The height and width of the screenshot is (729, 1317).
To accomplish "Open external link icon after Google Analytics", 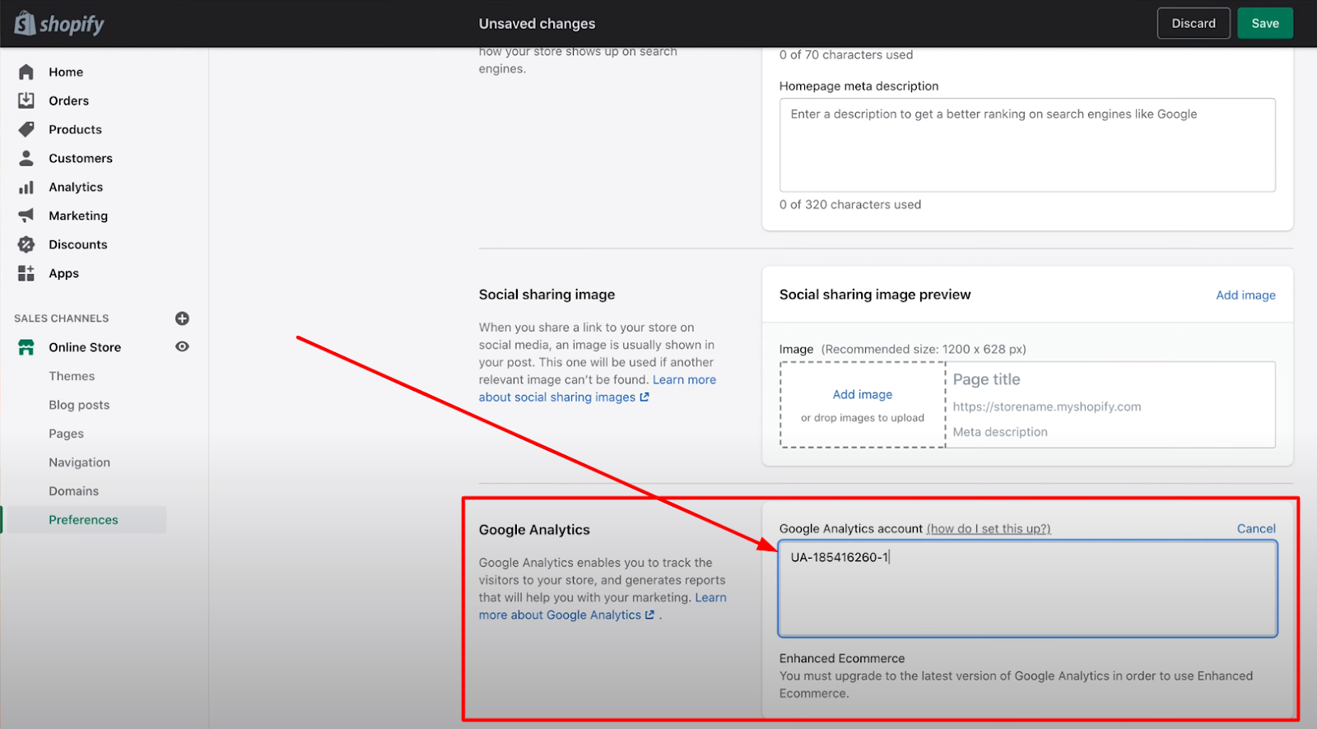I will (x=649, y=615).
